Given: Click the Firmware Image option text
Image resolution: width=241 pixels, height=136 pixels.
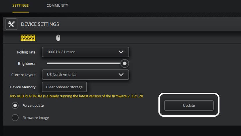Looking at the screenshot, I should click(35, 118).
